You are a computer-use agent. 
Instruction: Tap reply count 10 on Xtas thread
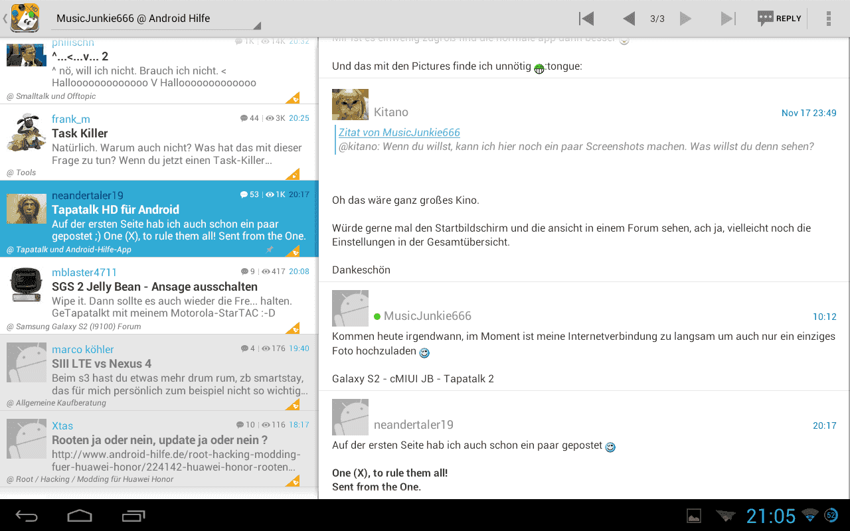tap(246, 425)
